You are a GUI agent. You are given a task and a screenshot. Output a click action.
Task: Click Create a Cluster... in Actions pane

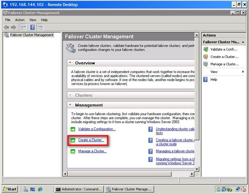(224, 57)
